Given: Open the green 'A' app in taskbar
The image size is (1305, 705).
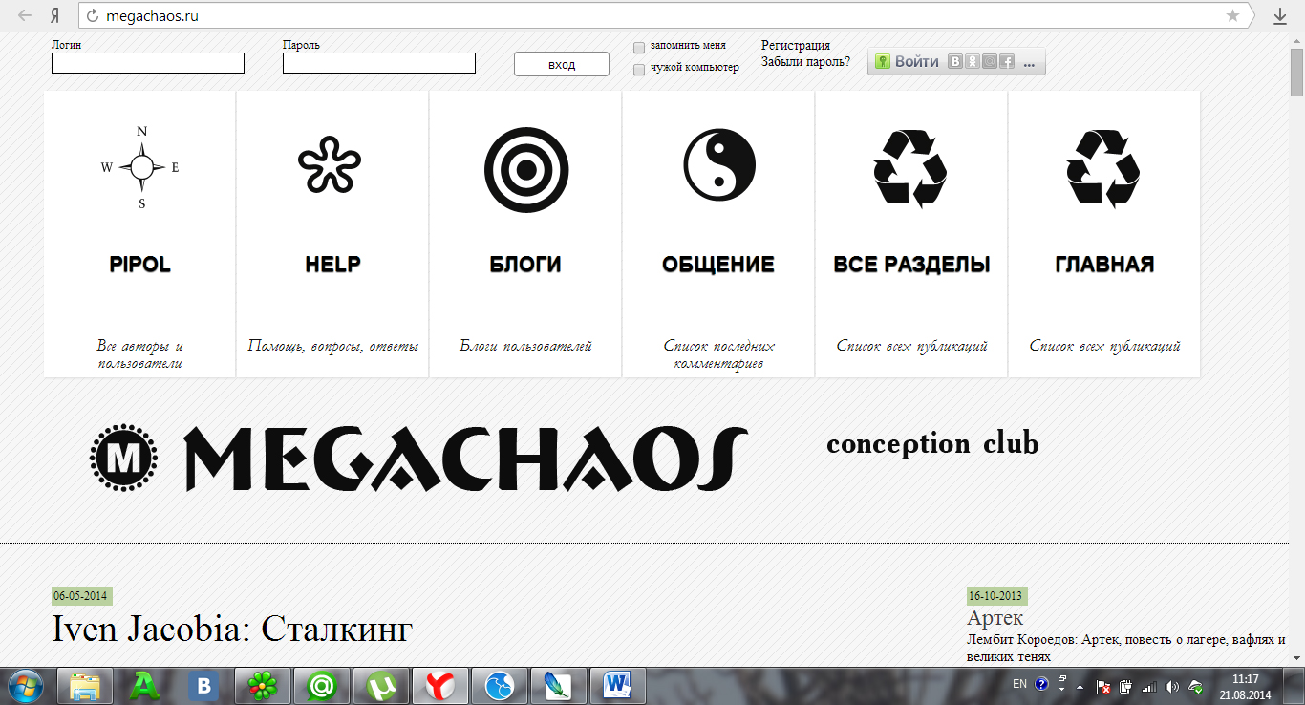Looking at the screenshot, I should (x=145, y=685).
